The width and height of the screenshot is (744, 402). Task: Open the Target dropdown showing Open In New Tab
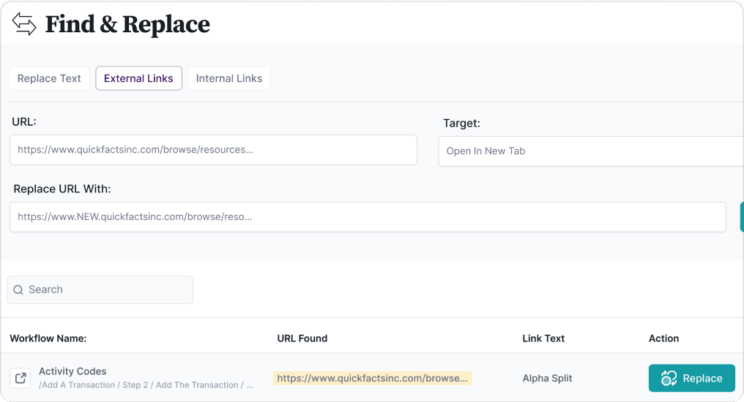589,151
